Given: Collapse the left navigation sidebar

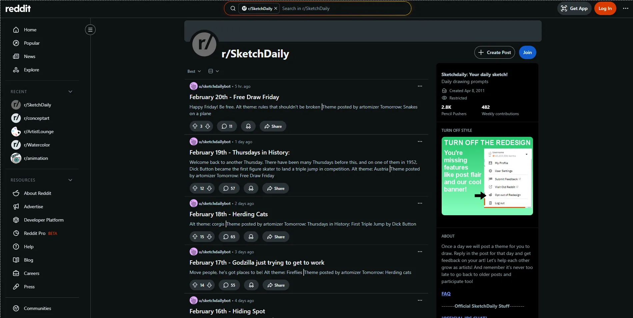Looking at the screenshot, I should click(90, 30).
